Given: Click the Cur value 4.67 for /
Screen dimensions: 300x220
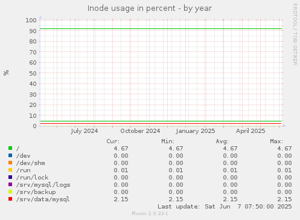Looking at the screenshot, I should click(x=121, y=149).
